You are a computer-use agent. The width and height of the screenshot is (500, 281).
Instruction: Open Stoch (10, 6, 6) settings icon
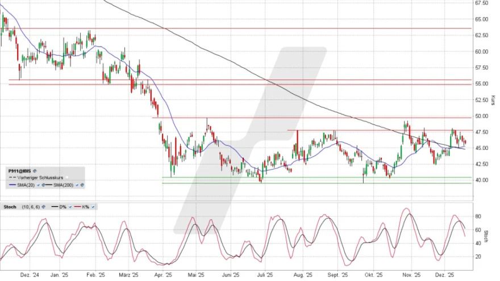[x=44, y=207]
